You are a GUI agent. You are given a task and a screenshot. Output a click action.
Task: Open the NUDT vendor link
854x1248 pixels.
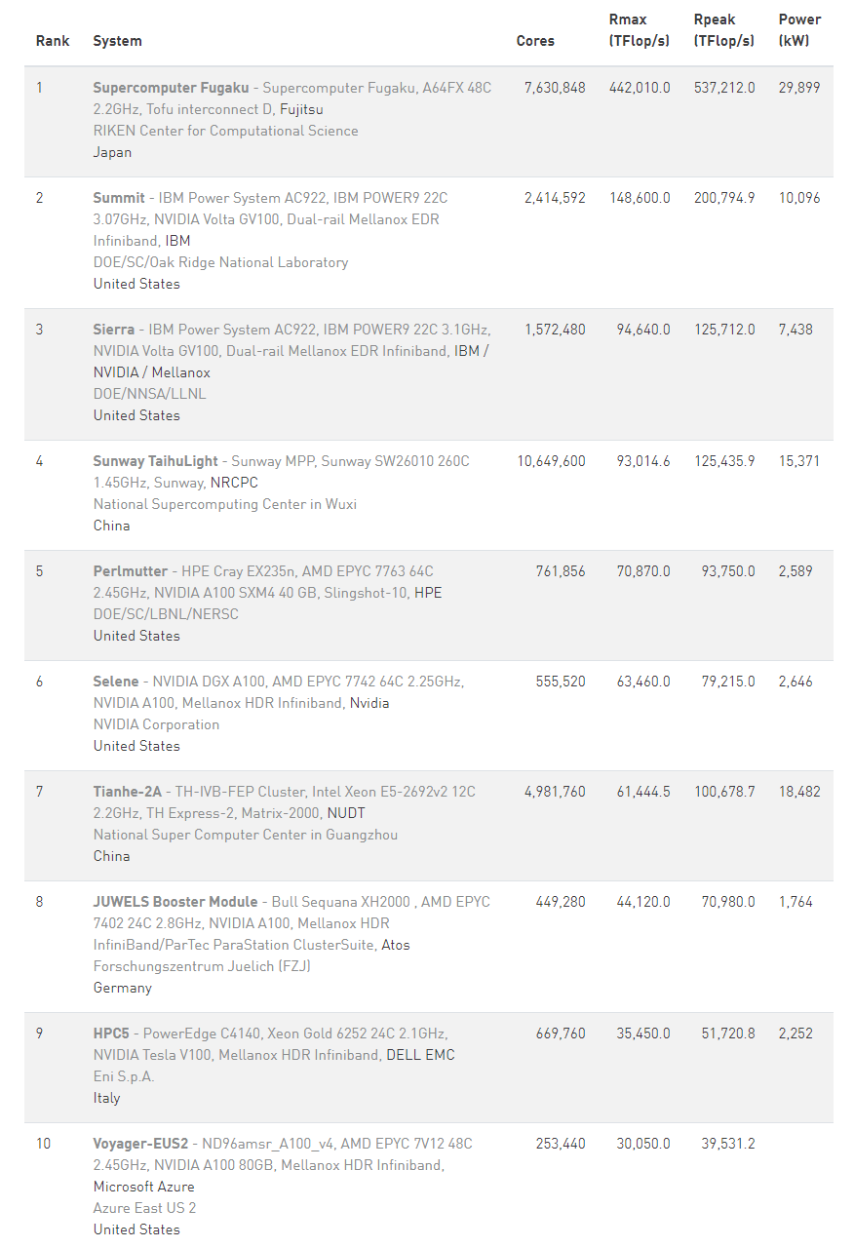[x=346, y=813]
